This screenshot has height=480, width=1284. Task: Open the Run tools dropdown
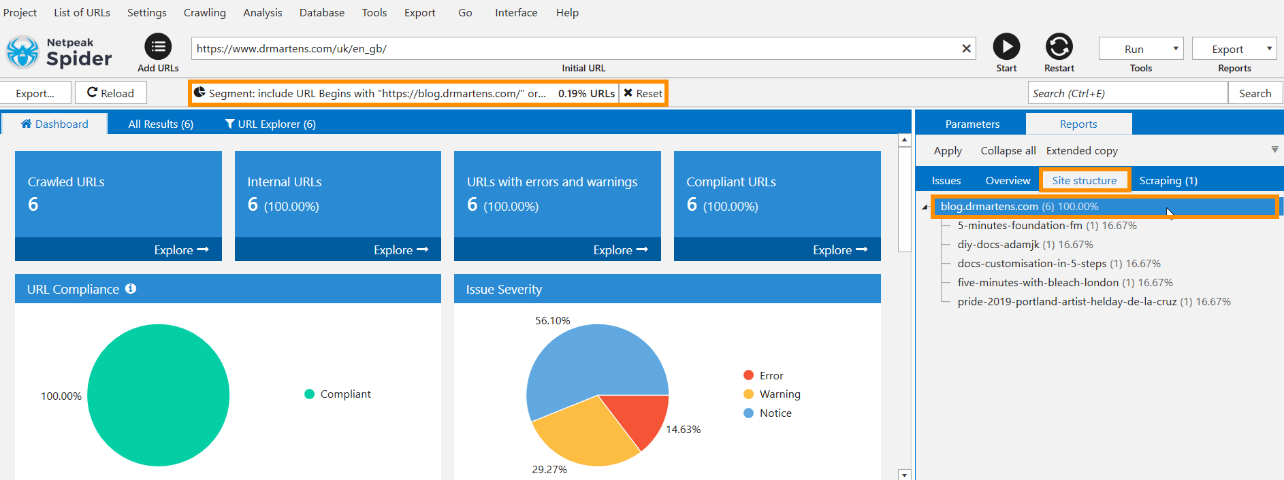click(1141, 49)
